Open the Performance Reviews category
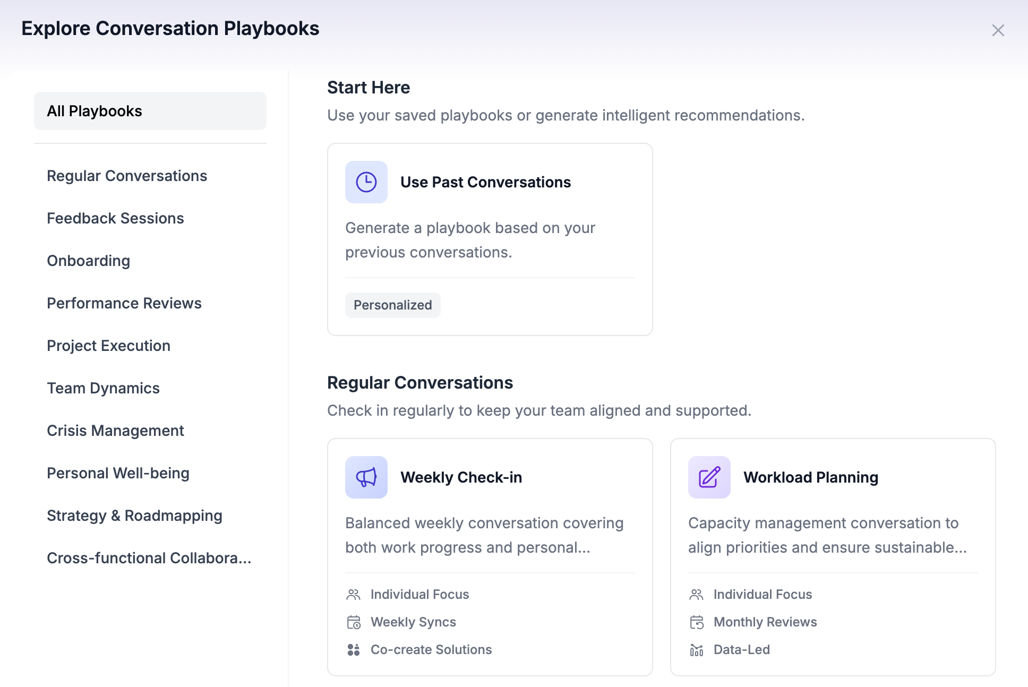 (124, 303)
